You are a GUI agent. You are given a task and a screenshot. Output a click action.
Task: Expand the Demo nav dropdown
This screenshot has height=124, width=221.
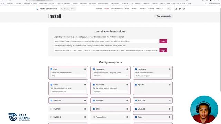[134, 9]
